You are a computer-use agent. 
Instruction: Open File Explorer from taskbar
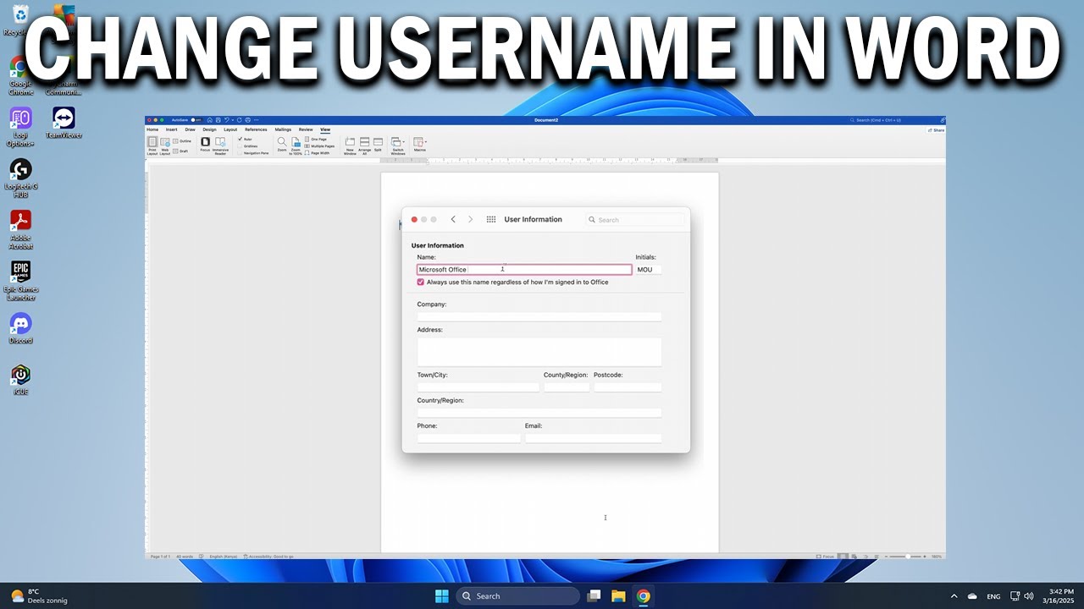(x=618, y=596)
